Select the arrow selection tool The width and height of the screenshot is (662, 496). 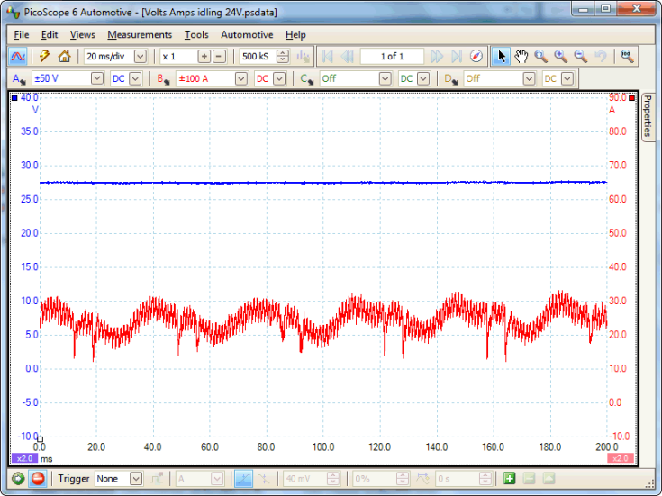502,56
